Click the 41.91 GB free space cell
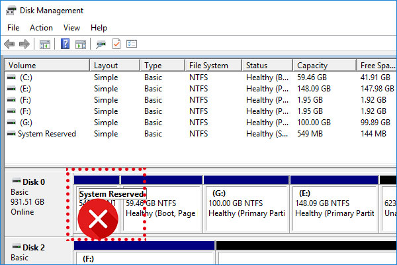Viewport: 397px width, 265px height. pyautogui.click(x=375, y=78)
